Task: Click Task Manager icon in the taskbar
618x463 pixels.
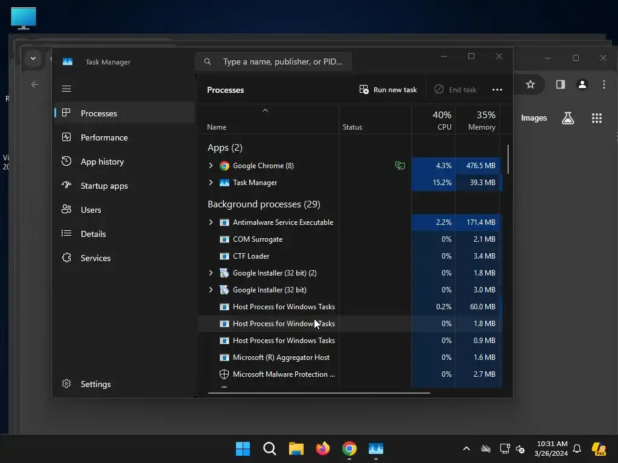Action: (x=376, y=449)
